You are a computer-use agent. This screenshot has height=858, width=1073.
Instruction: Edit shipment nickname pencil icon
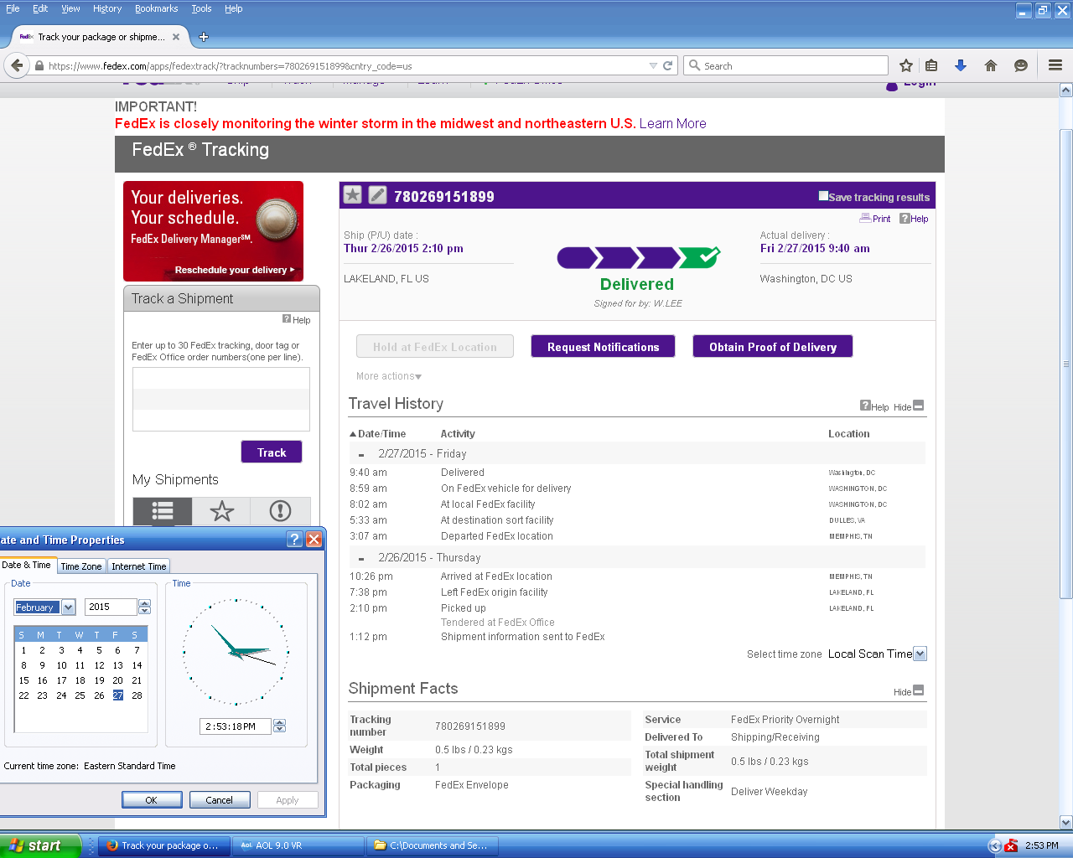pyautogui.click(x=378, y=195)
